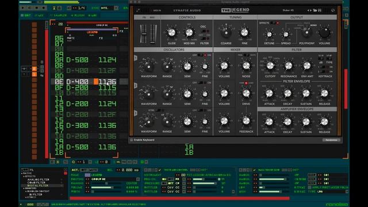Set the Polyphony selector knob
Viewport: 368px width, 207px height.
[306, 33]
